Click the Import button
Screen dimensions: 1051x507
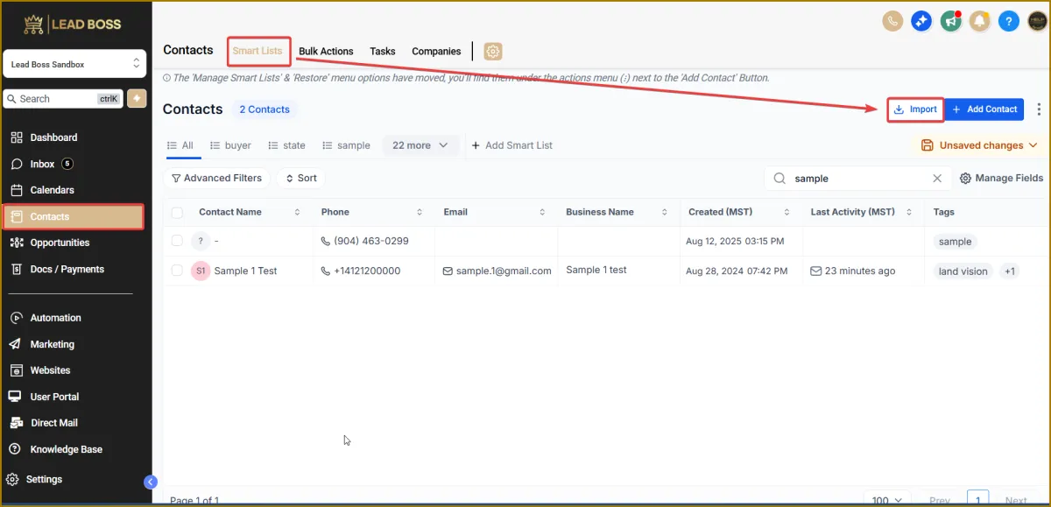(915, 109)
